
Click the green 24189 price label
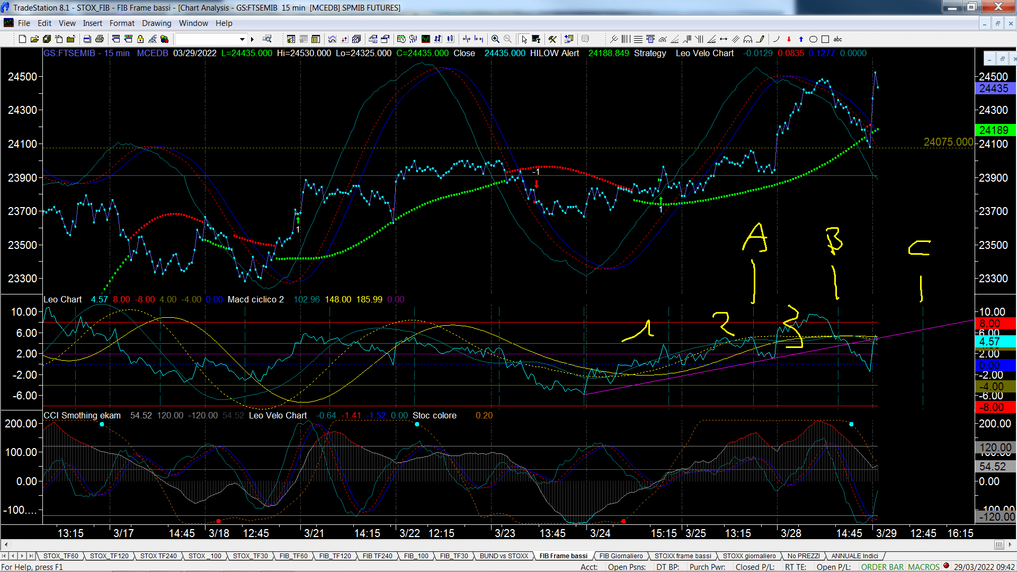click(x=995, y=130)
